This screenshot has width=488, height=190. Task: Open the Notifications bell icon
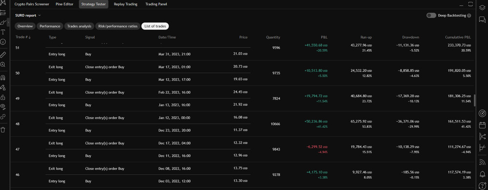tap(482, 174)
